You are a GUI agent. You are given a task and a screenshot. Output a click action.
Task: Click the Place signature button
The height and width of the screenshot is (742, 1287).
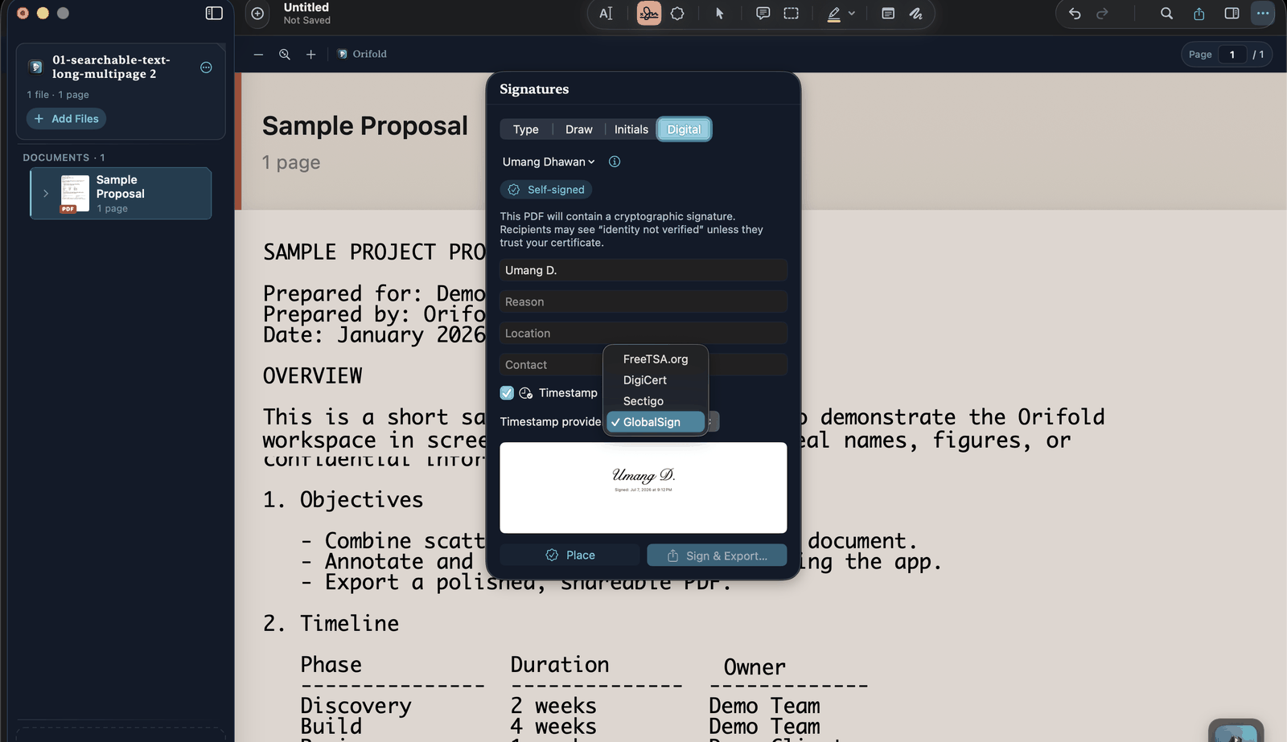click(x=569, y=555)
